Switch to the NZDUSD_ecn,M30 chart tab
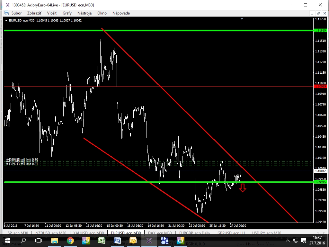Image resolution: width=329 pixels, height=247 pixels. [51, 233]
